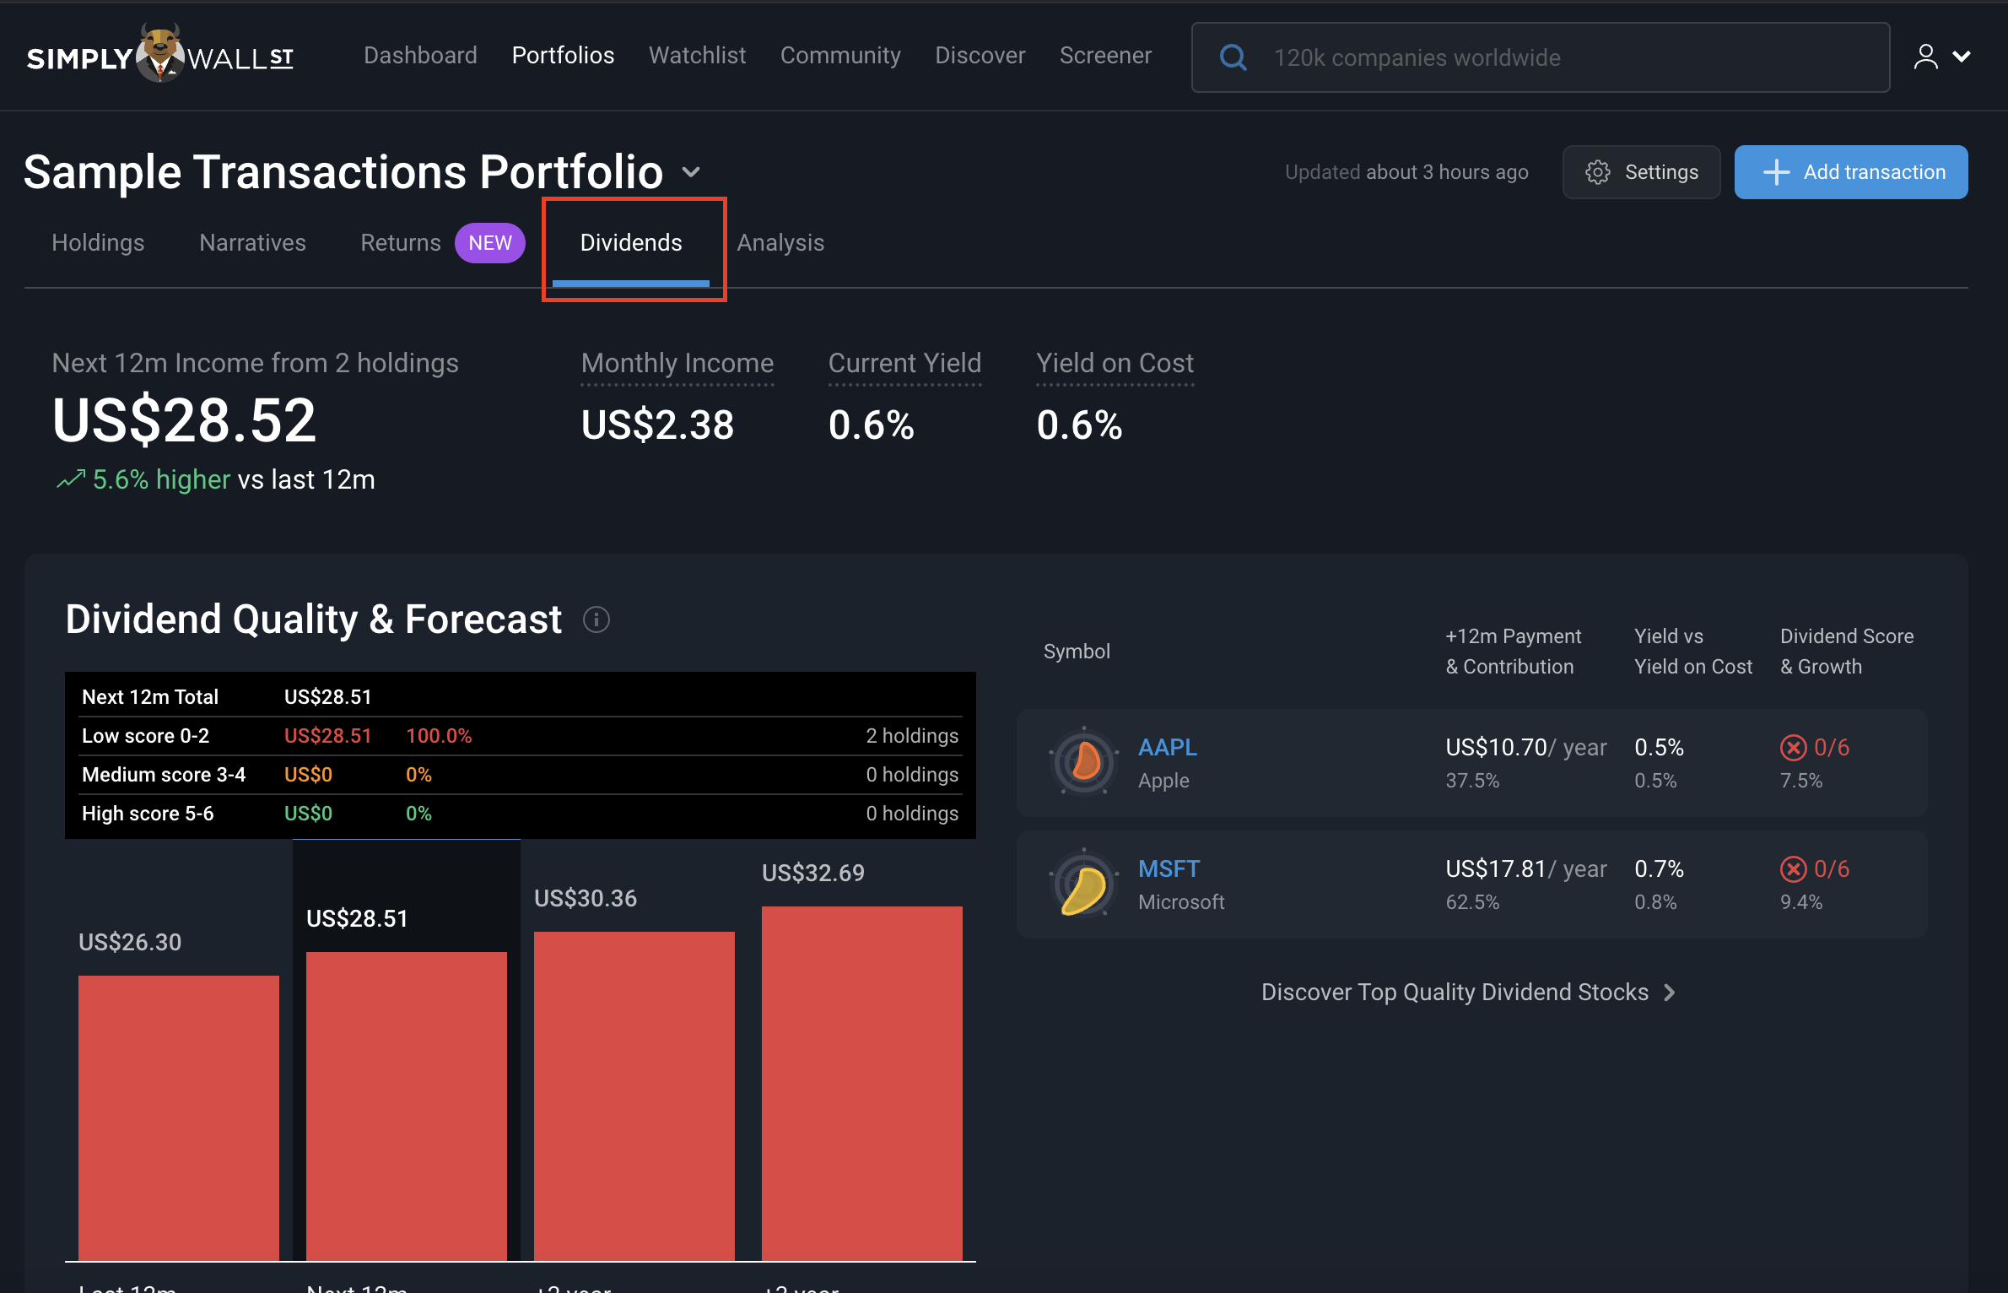Click the plus icon in Add transaction
2008x1293 pixels.
click(x=1776, y=172)
